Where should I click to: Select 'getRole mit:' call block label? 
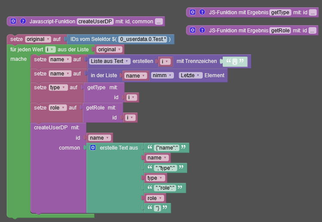point(101,107)
